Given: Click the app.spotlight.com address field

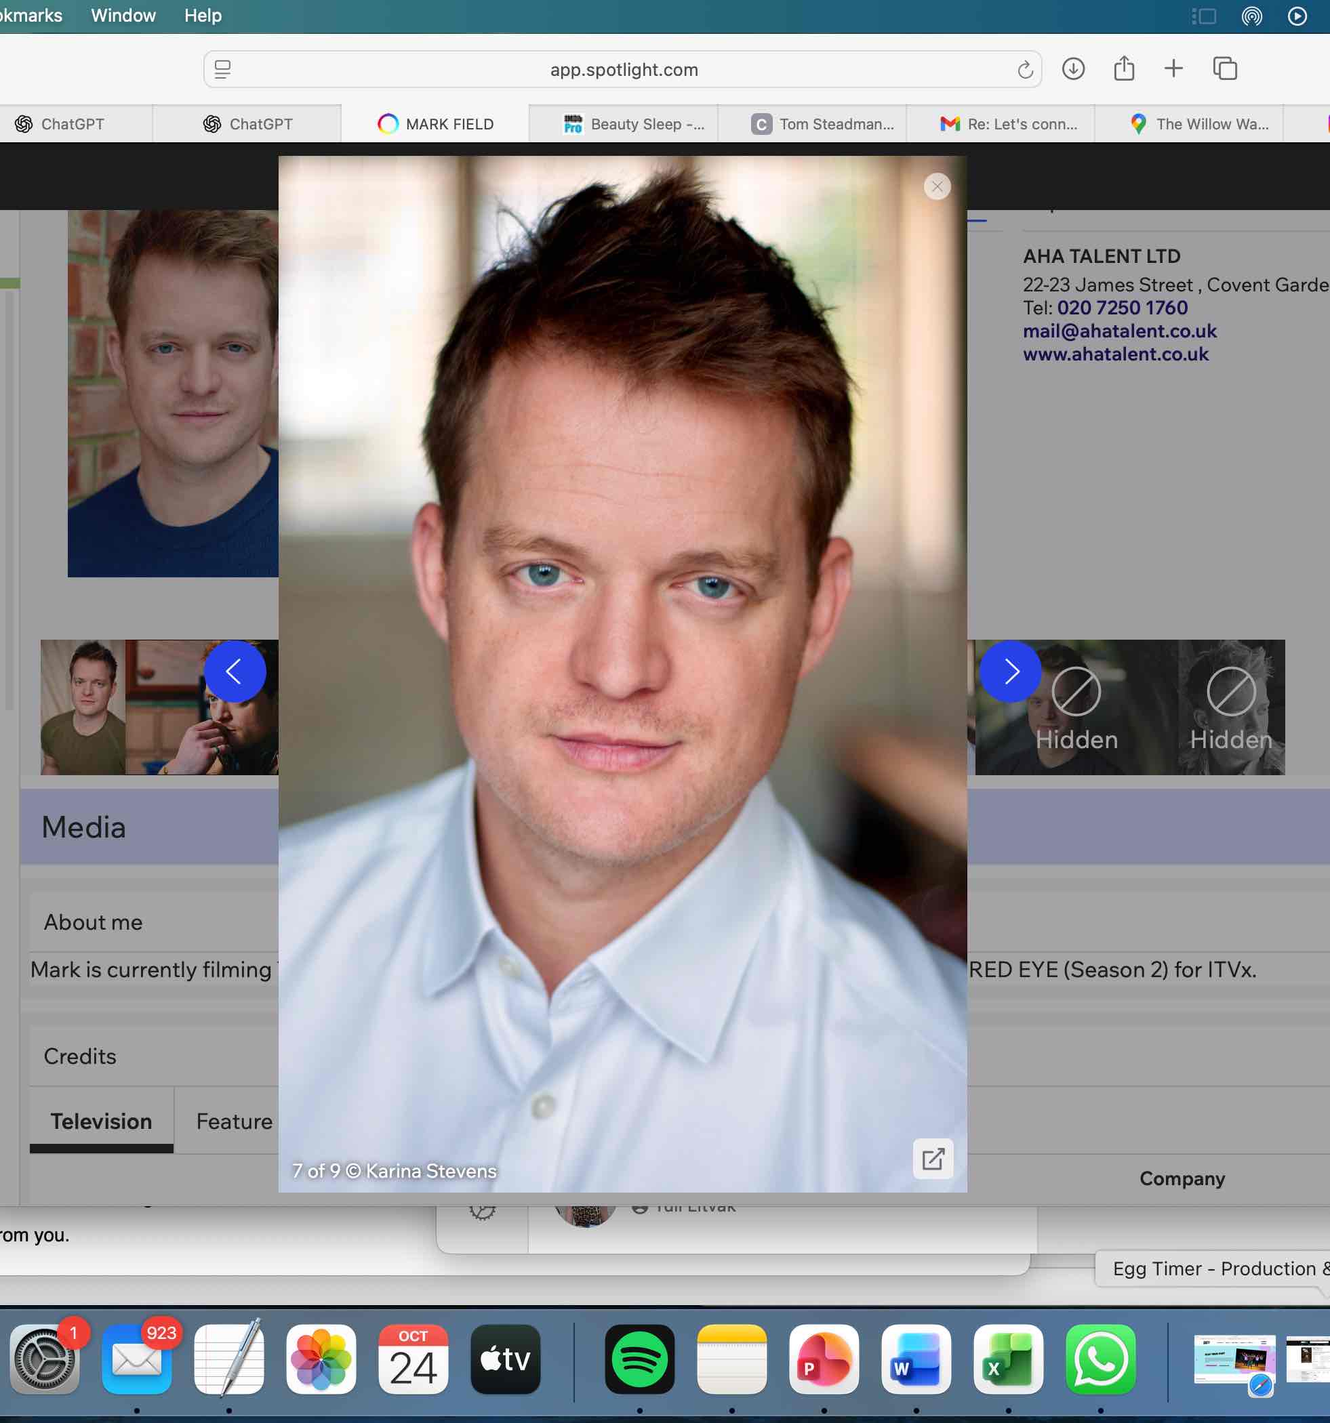Looking at the screenshot, I should (x=623, y=69).
